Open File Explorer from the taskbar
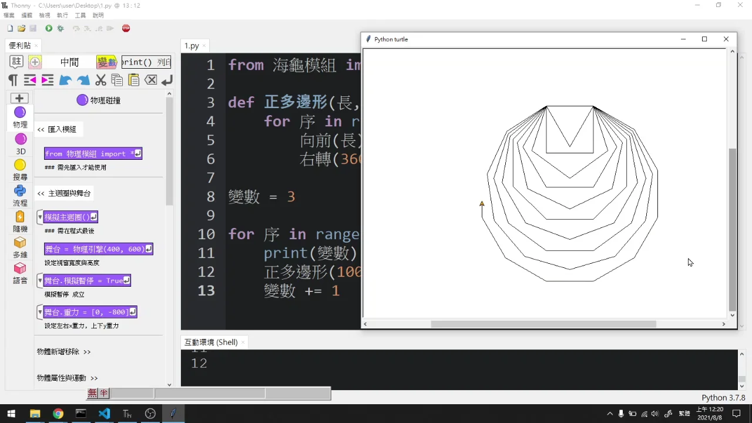The width and height of the screenshot is (752, 423). pyautogui.click(x=35, y=414)
